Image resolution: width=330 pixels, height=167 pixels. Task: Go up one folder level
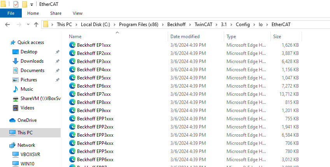36,25
